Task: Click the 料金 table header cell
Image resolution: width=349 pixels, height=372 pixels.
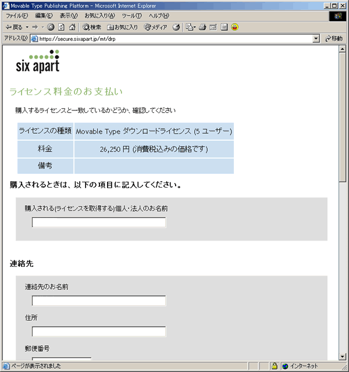Action: tap(45, 149)
